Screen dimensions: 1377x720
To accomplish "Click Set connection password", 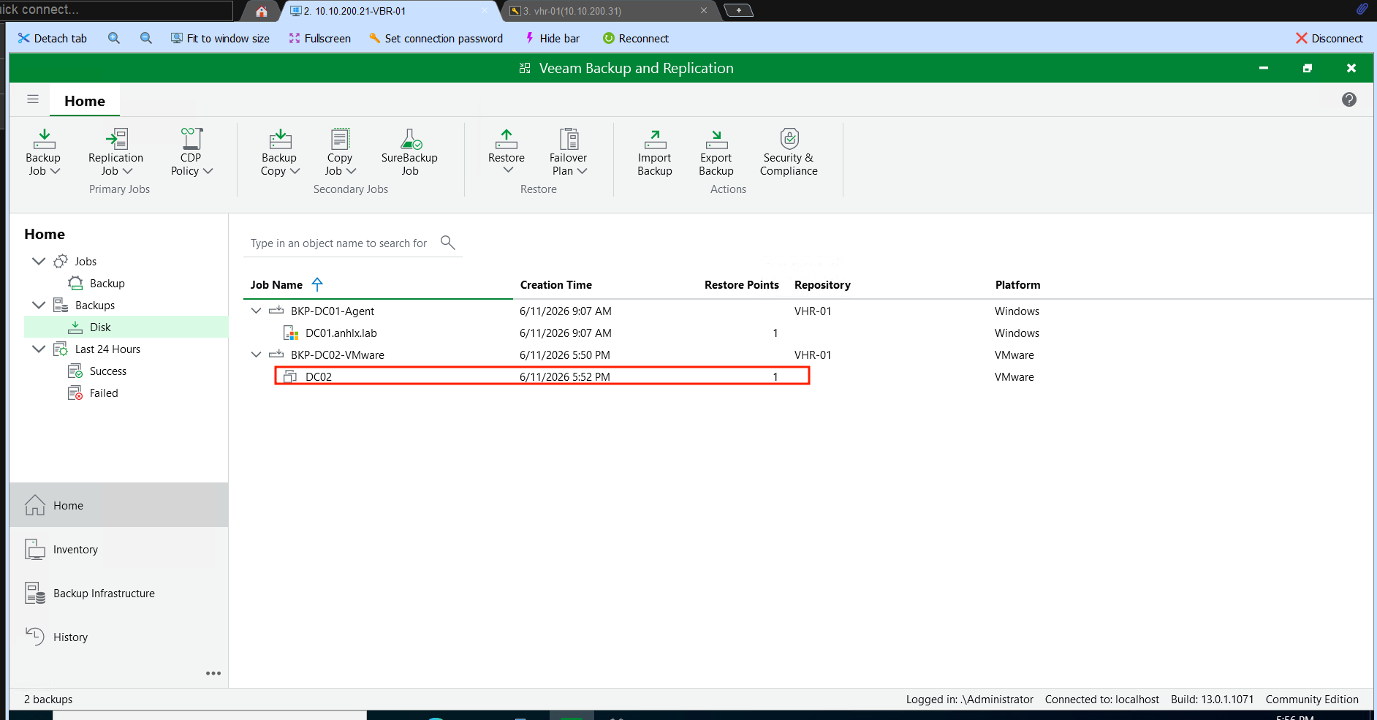I will 436,38.
